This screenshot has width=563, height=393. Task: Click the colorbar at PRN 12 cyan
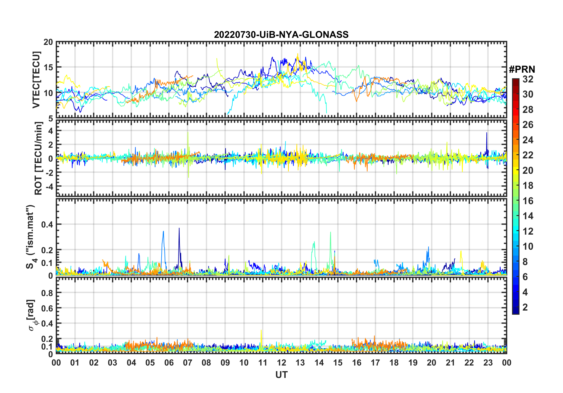pyautogui.click(x=516, y=231)
